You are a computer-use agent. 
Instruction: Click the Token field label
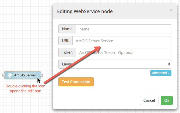pos(67,52)
